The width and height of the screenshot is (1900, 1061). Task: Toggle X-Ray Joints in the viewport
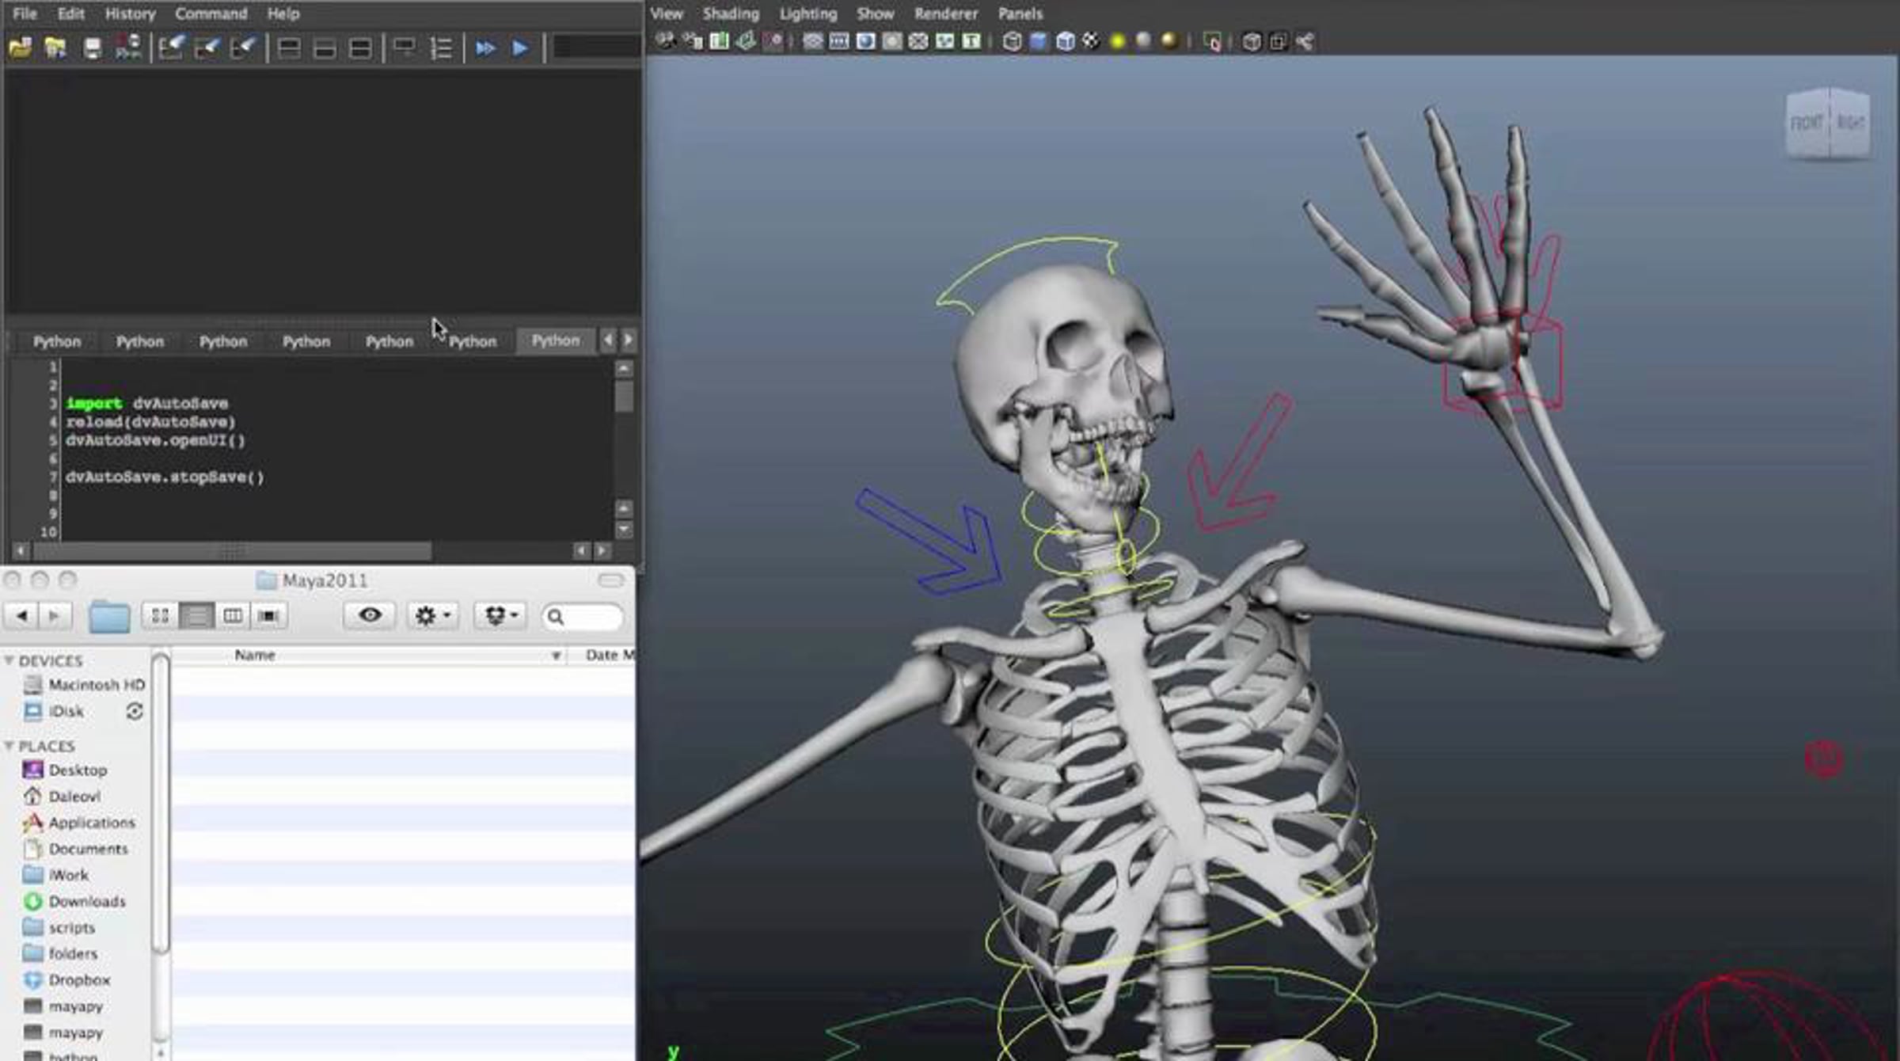pos(1305,41)
